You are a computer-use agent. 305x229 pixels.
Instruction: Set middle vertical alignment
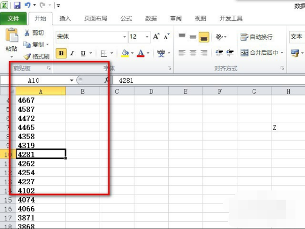click(193, 37)
